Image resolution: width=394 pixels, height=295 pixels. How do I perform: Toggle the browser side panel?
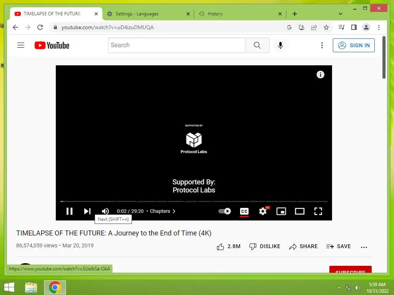[354, 27]
